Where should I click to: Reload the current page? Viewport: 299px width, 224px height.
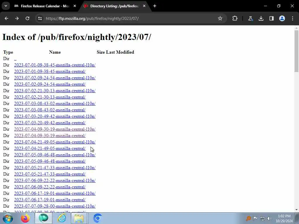tap(27, 18)
